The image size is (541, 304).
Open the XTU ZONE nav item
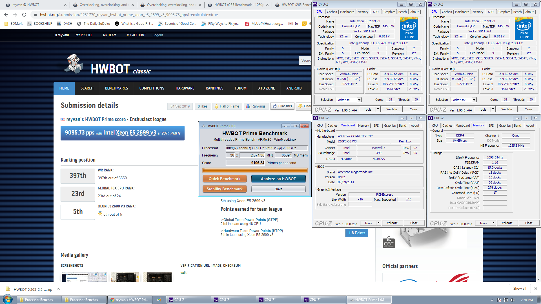point(266,88)
